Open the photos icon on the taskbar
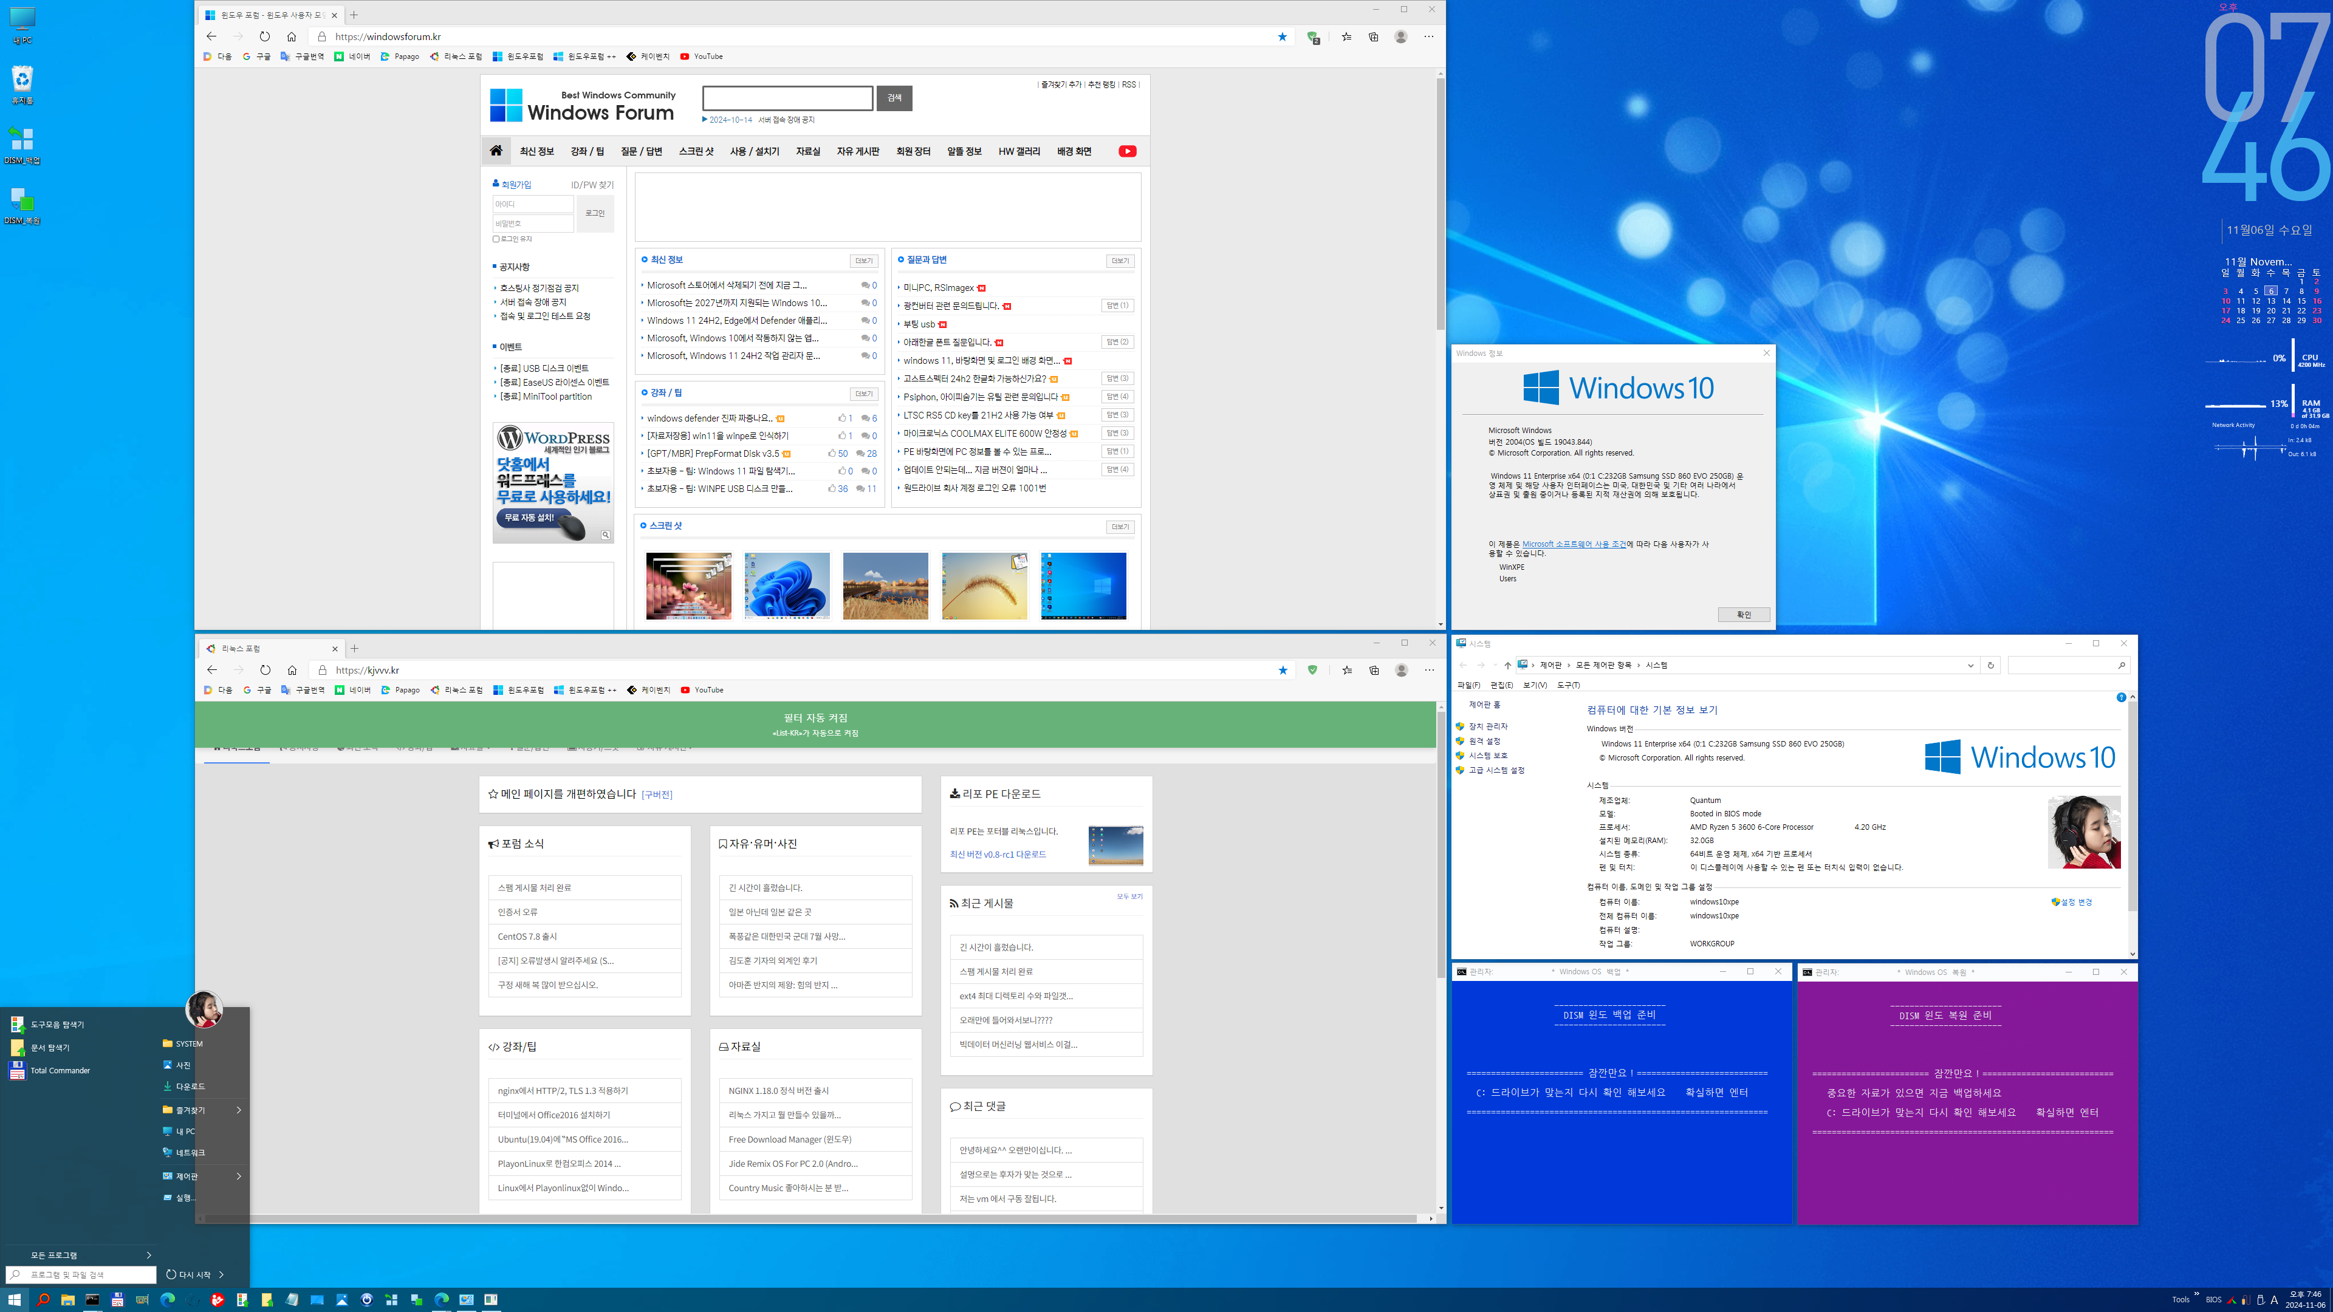This screenshot has width=2333, height=1312. (x=341, y=1299)
